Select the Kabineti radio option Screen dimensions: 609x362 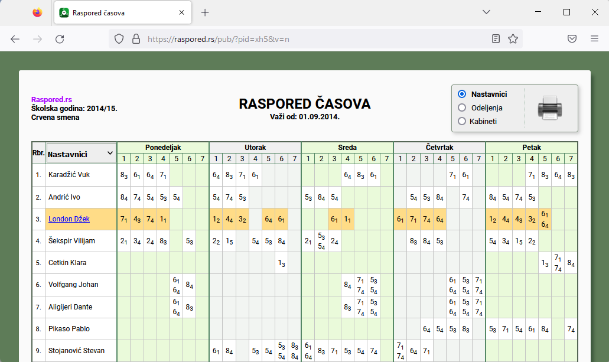click(462, 121)
